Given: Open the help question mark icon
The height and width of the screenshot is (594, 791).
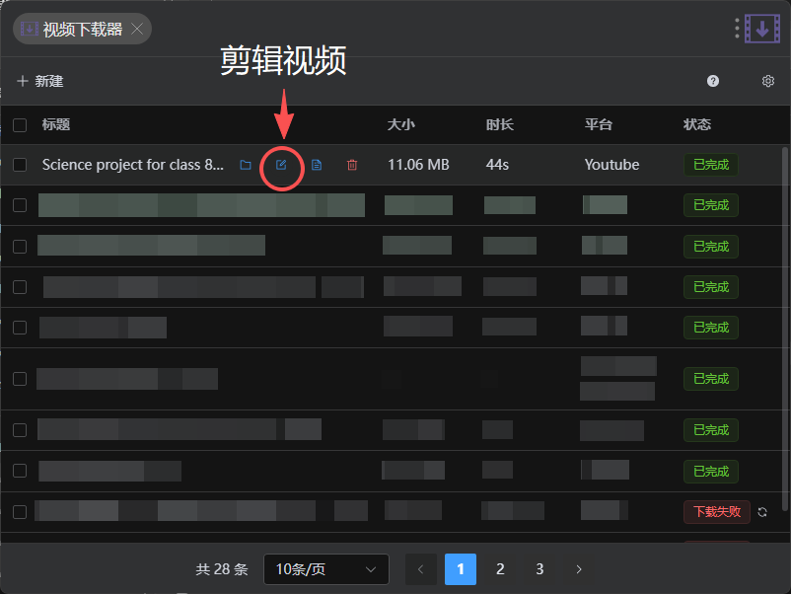Looking at the screenshot, I should tap(712, 81).
